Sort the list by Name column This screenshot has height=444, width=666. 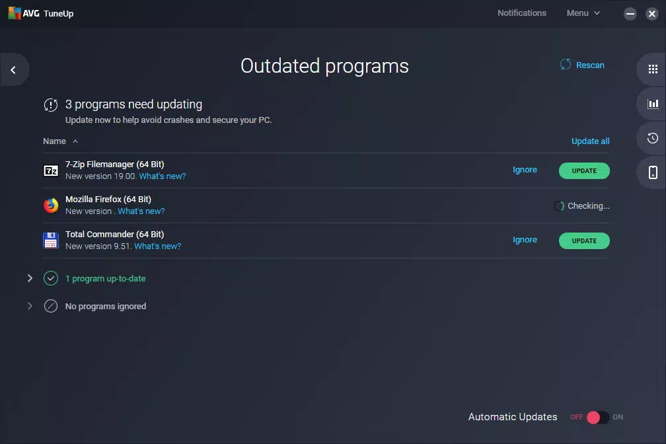pos(60,141)
